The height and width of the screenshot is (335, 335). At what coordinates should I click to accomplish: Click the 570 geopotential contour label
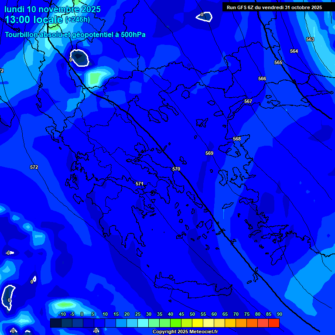click(x=176, y=169)
